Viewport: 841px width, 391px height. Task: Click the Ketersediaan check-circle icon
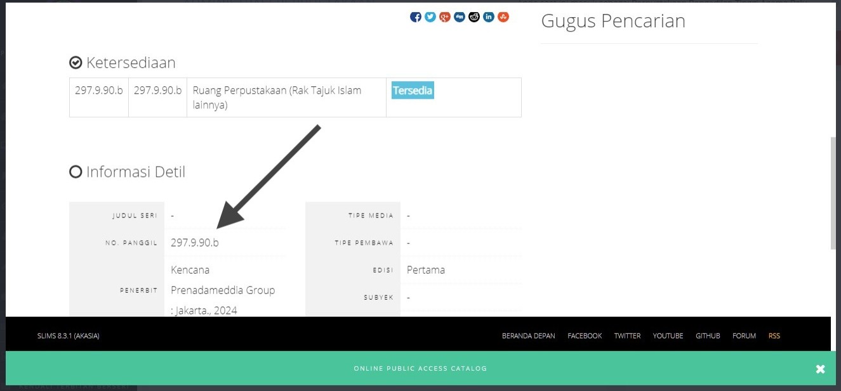(76, 63)
